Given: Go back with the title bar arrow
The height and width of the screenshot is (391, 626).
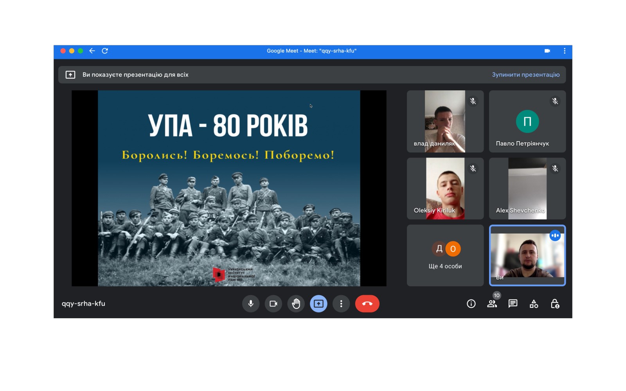Looking at the screenshot, I should coord(92,51).
